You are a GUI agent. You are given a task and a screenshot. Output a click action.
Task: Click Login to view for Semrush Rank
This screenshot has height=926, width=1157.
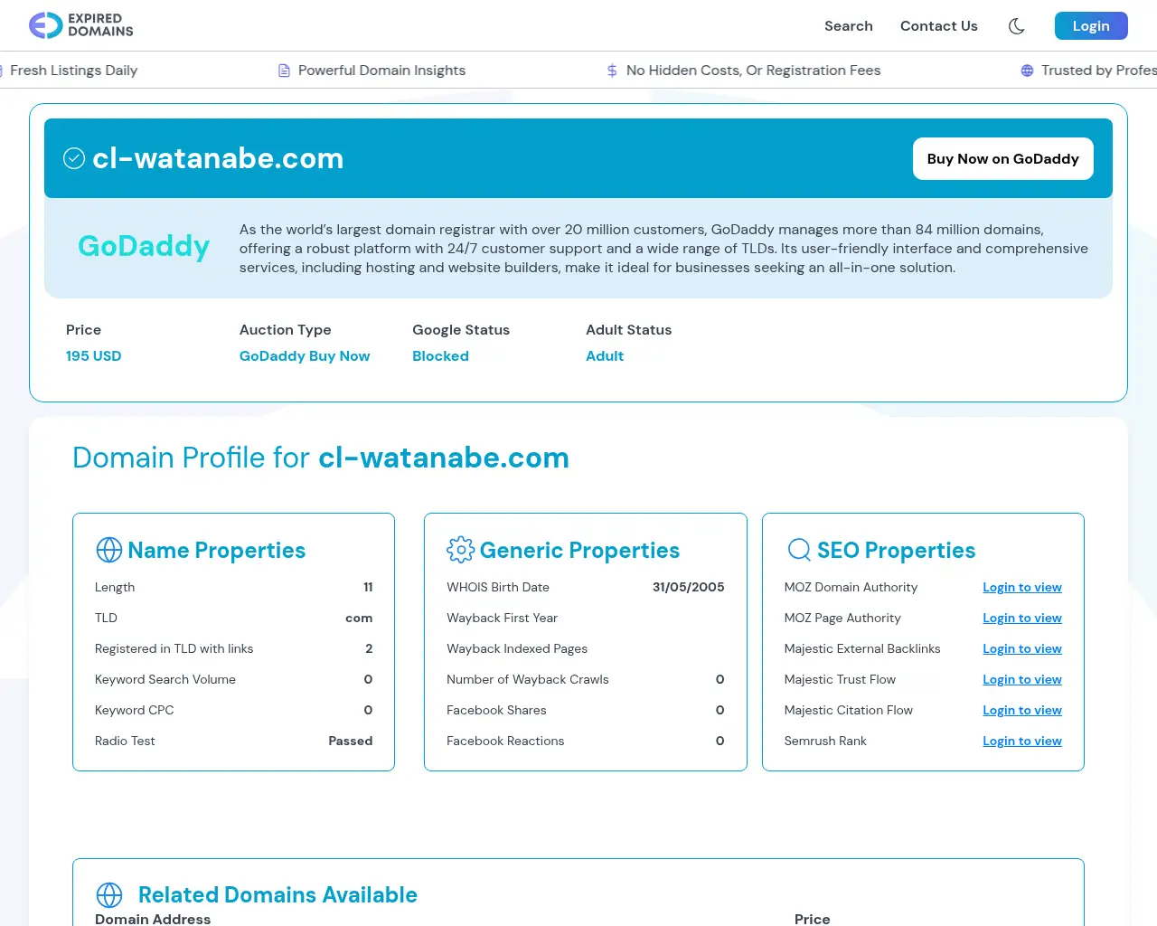click(x=1021, y=742)
